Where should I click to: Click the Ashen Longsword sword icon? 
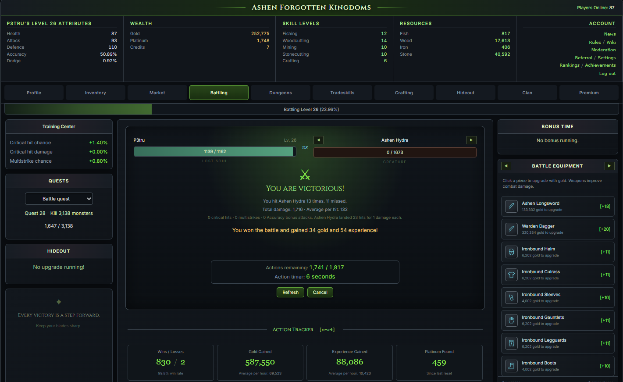511,206
